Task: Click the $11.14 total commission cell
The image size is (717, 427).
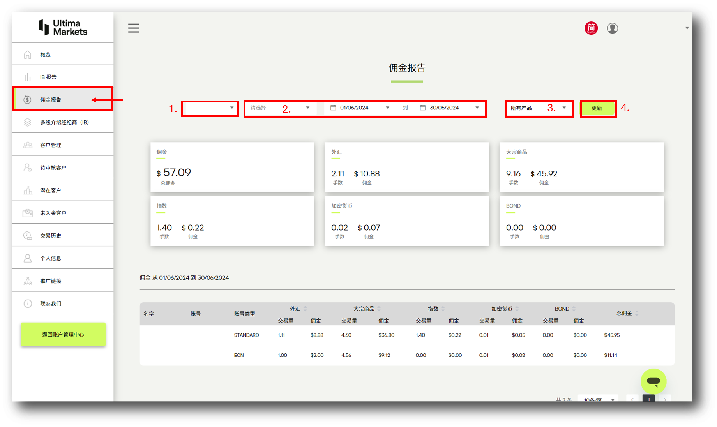Action: (611, 355)
